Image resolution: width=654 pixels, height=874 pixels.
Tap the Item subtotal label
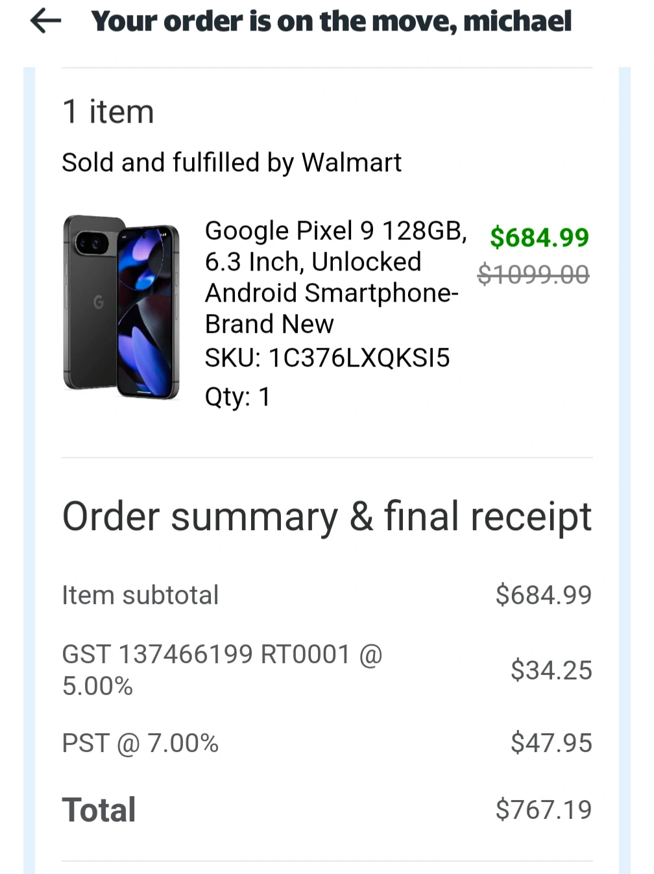pyautogui.click(x=140, y=595)
